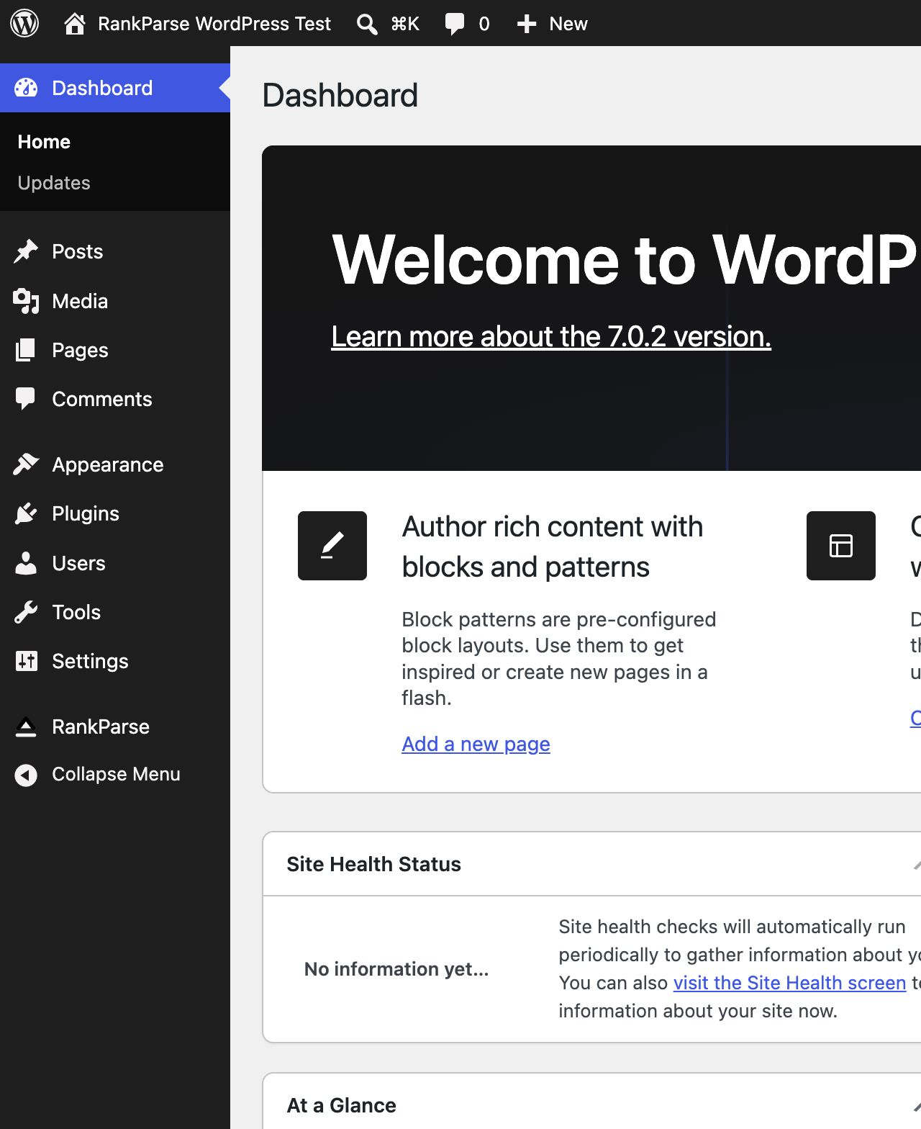Click the Users person icon
Screen dimensions: 921x1129
point(26,563)
